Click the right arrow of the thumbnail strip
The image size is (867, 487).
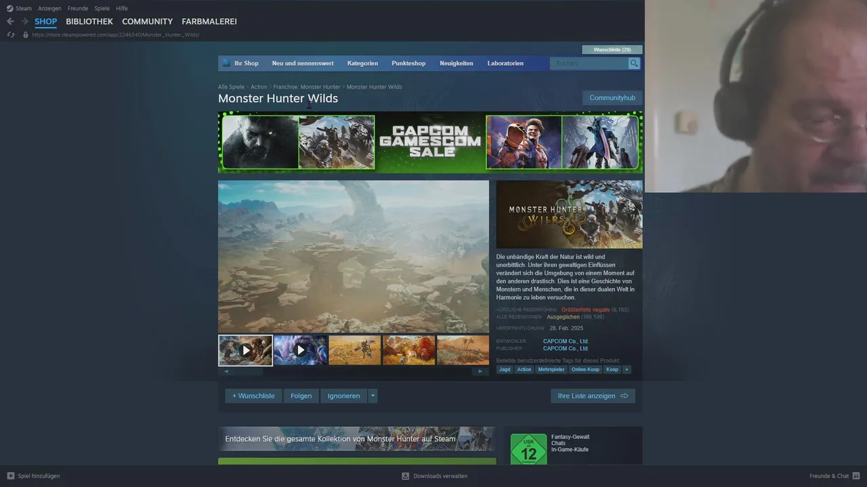pos(480,371)
